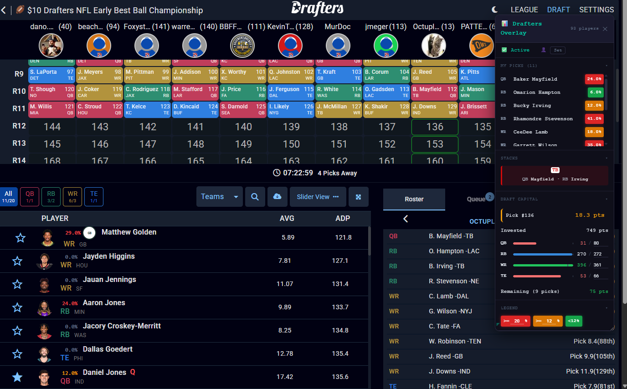
Task: Click Matthew Golden's player photo
Action: (47, 238)
